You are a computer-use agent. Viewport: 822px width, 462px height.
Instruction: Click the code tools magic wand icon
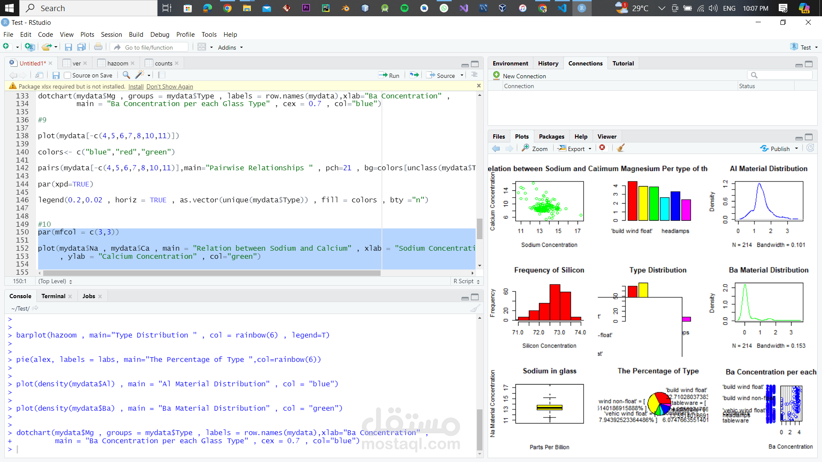(x=139, y=75)
